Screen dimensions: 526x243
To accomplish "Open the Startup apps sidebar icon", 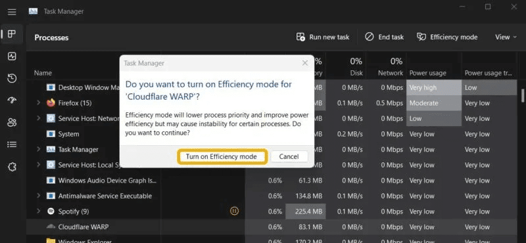I will 12,100.
